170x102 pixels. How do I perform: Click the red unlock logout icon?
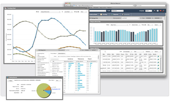pyautogui.click(x=163, y=11)
